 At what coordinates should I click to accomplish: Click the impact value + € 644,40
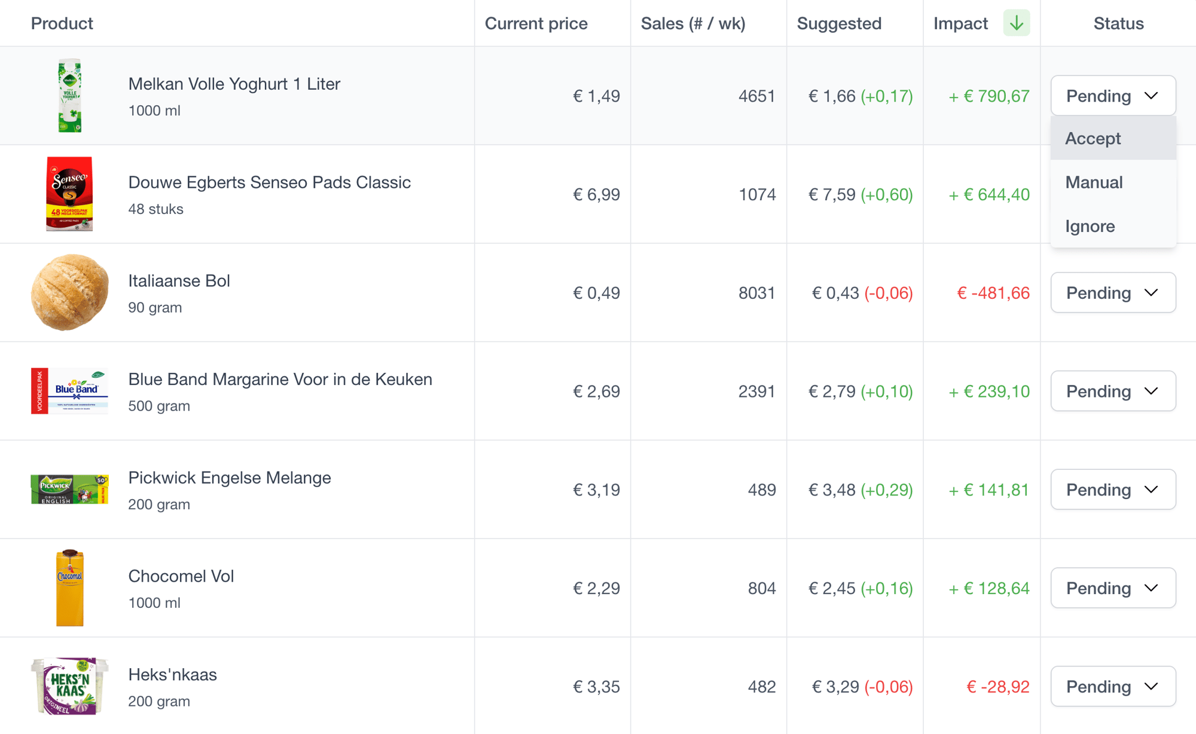pos(989,194)
